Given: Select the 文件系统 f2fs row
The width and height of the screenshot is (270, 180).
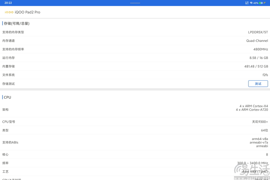Looking at the screenshot, I should tap(135, 75).
